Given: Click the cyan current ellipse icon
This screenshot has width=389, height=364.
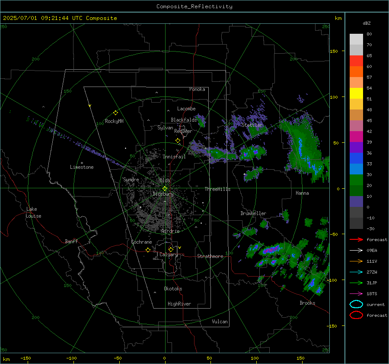Looking at the screenshot, I should point(356,304).
